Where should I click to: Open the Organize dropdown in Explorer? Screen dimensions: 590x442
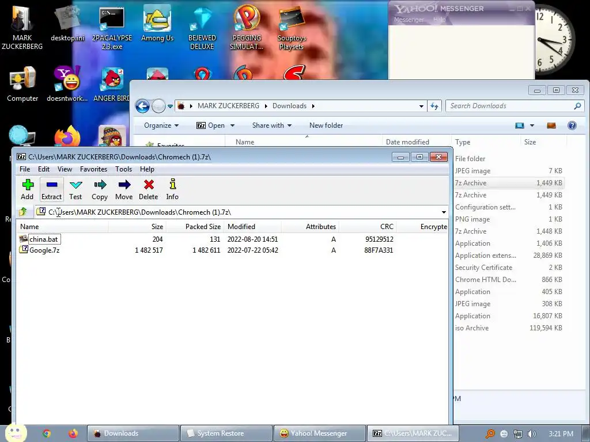[x=161, y=125]
